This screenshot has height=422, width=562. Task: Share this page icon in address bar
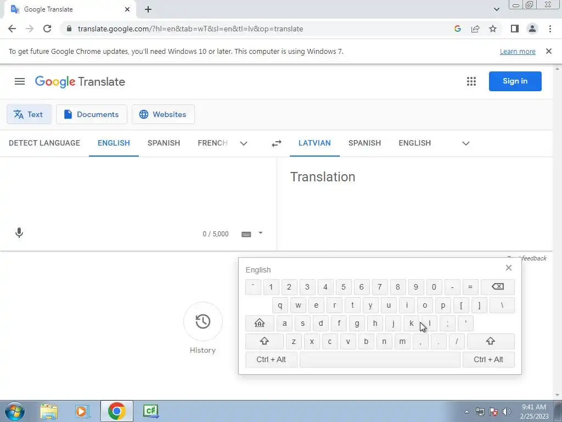[475, 29]
